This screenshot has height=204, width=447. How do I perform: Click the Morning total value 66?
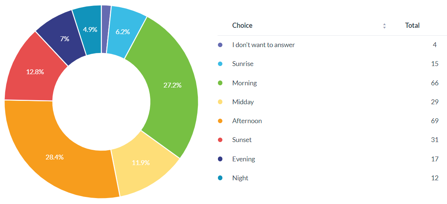click(434, 83)
